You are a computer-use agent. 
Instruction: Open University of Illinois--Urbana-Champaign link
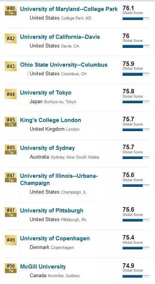coord(59,179)
